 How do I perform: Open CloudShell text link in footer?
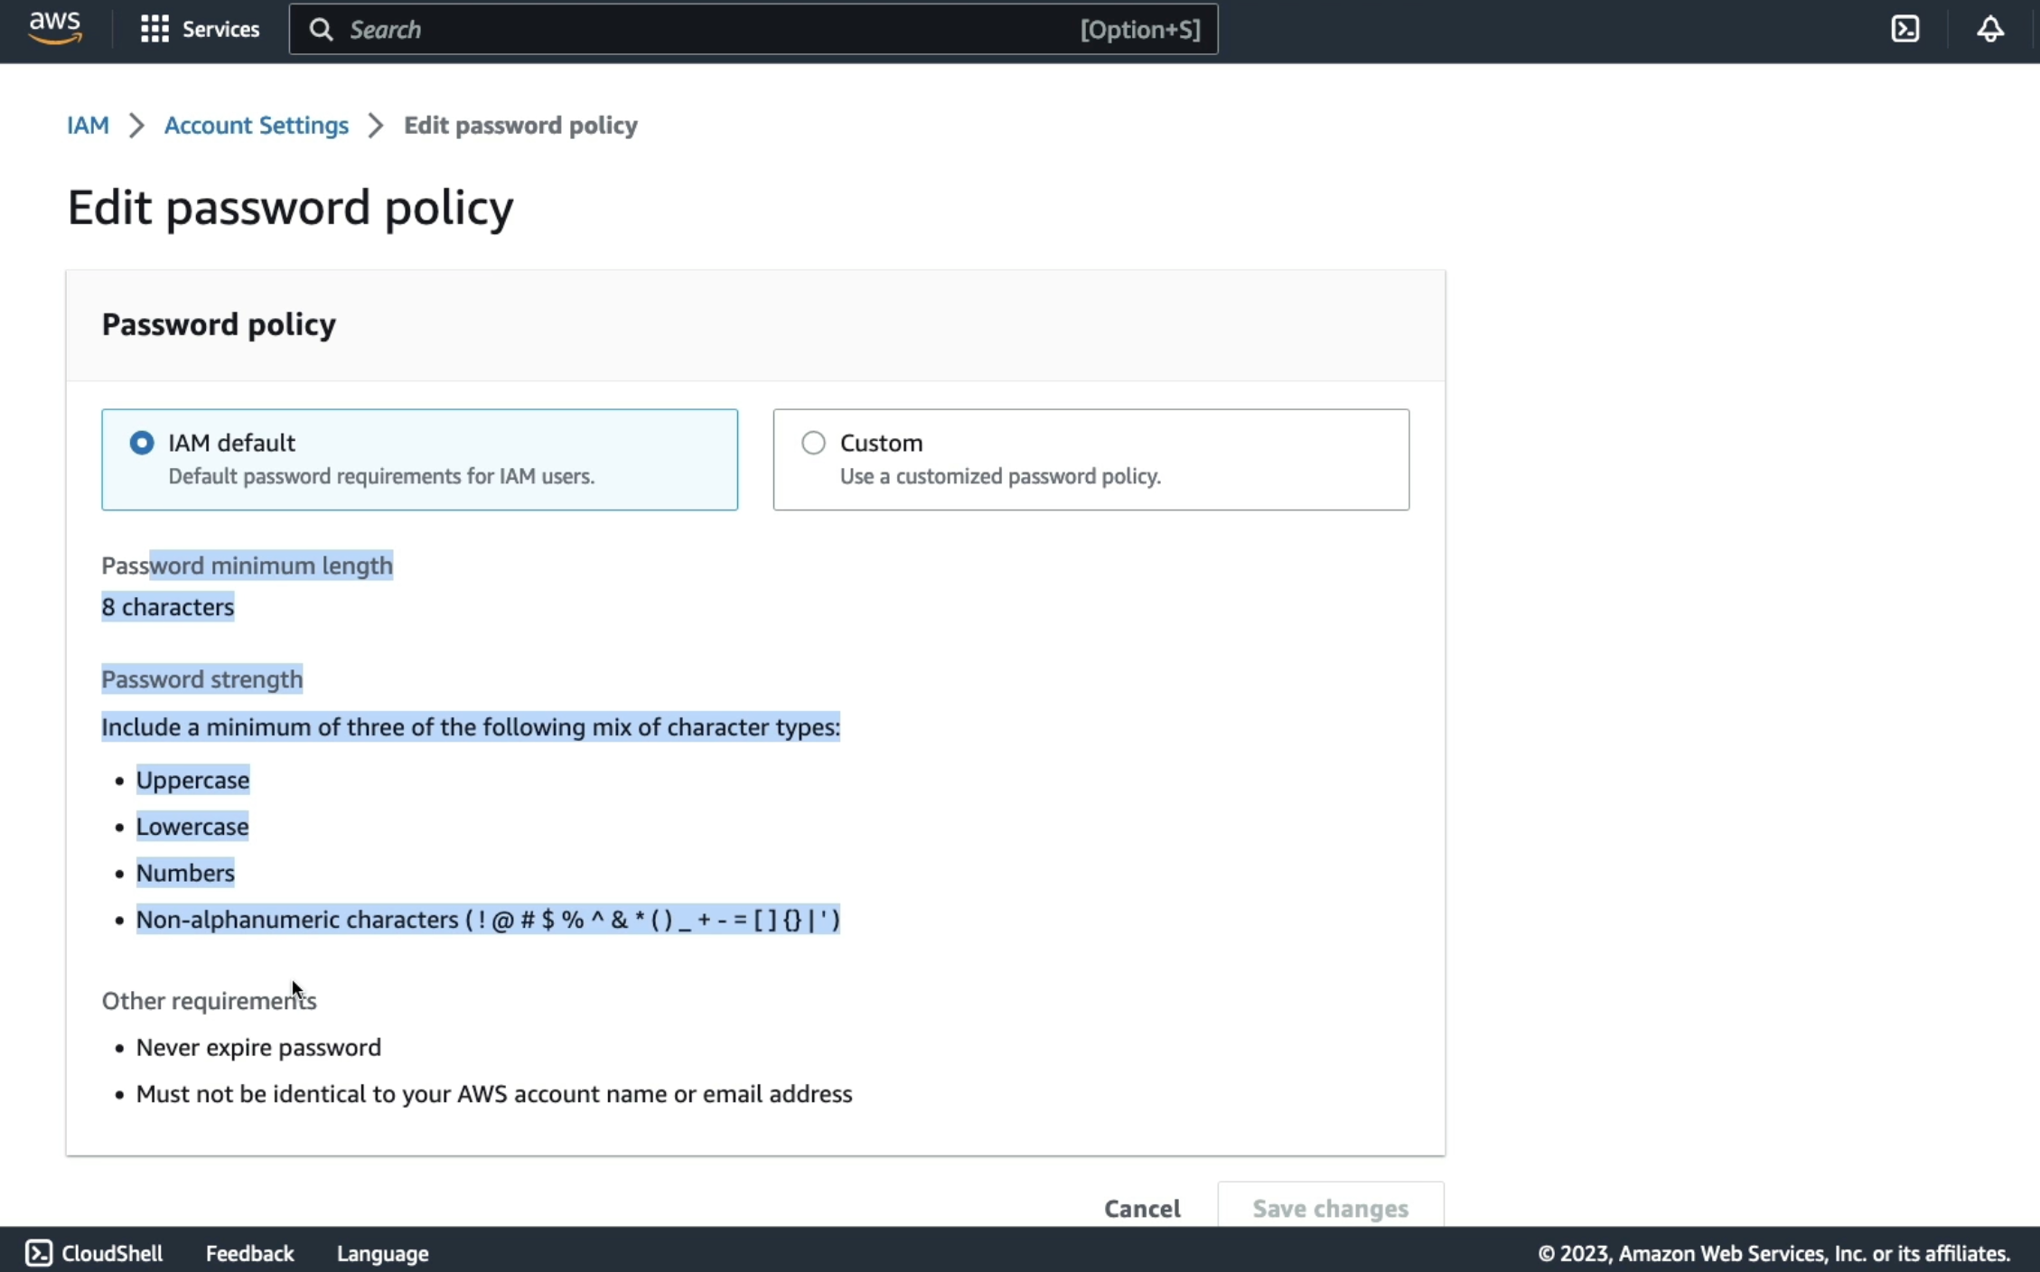tap(112, 1253)
